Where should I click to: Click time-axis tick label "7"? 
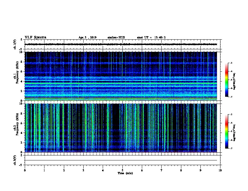pos(162,170)
